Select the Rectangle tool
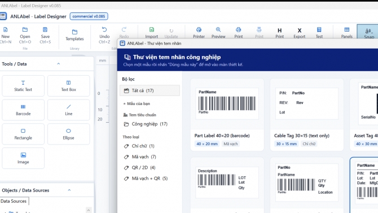This screenshot has width=378, height=213. pyautogui.click(x=23, y=134)
